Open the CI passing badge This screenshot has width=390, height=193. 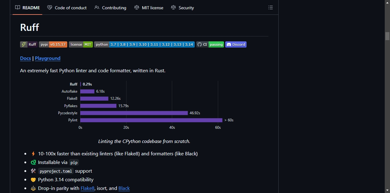tap(210, 44)
